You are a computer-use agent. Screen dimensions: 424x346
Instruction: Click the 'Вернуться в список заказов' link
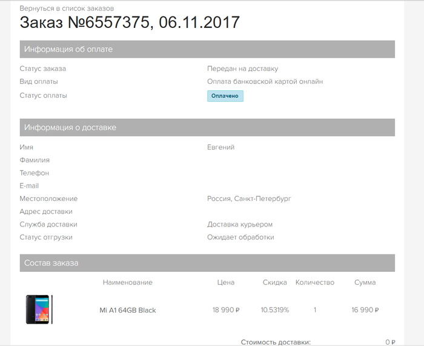tap(67, 8)
